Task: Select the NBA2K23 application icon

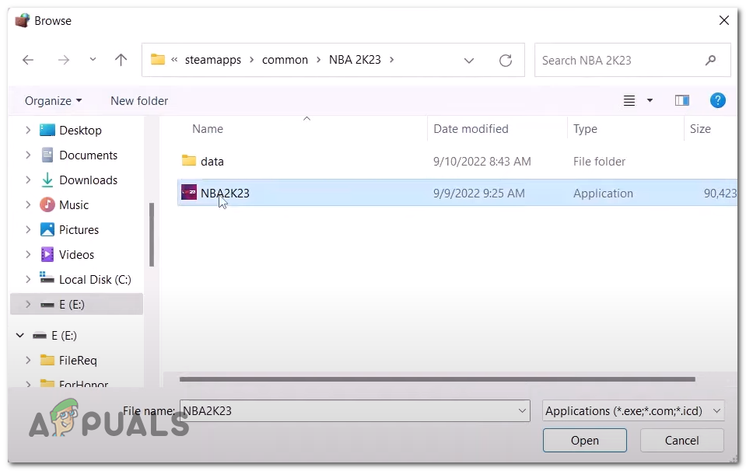Action: (189, 193)
